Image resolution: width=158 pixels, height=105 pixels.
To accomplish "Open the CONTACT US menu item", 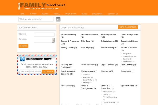I will click(113, 14).
